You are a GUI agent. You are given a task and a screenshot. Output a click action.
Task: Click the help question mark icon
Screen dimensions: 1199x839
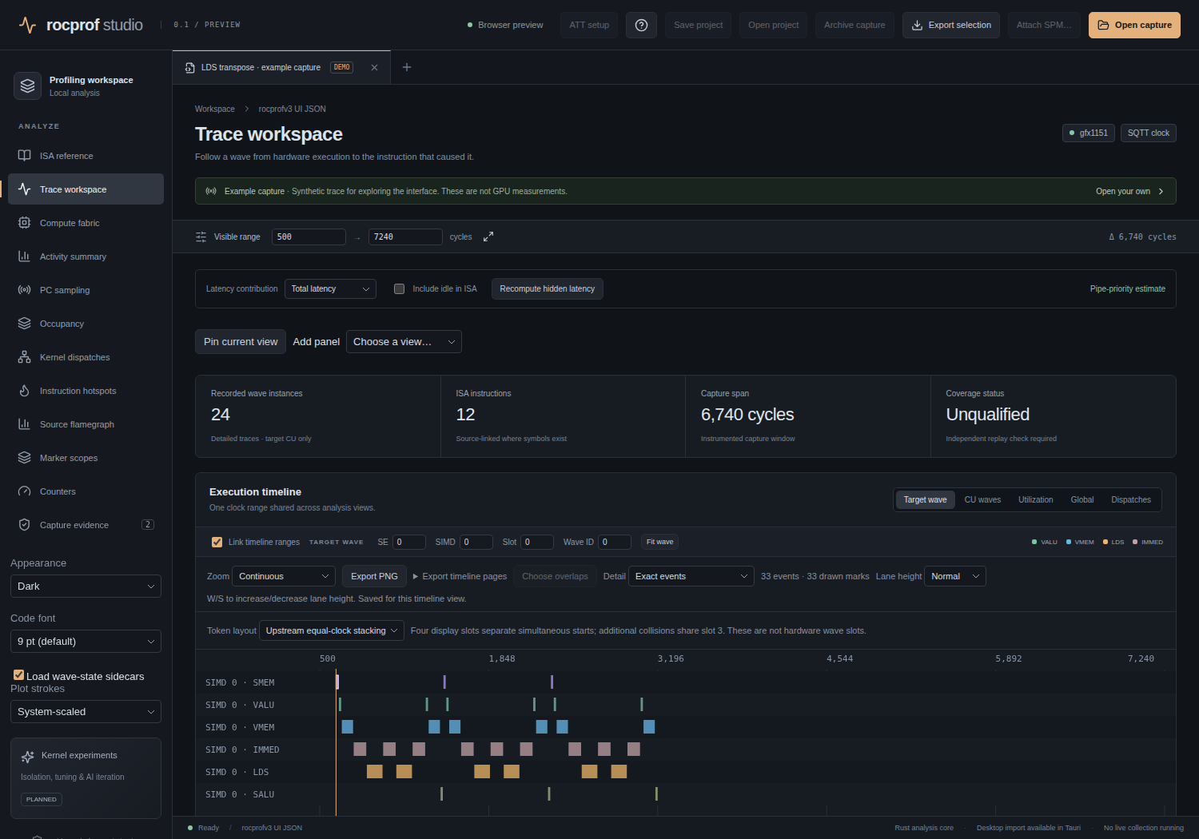point(641,25)
